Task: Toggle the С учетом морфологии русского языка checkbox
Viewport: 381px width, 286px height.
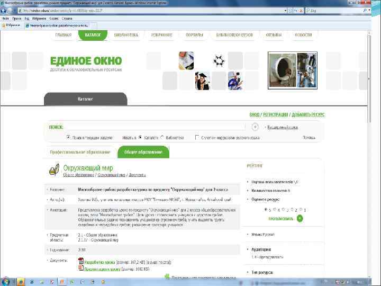Action: pyautogui.click(x=197, y=137)
